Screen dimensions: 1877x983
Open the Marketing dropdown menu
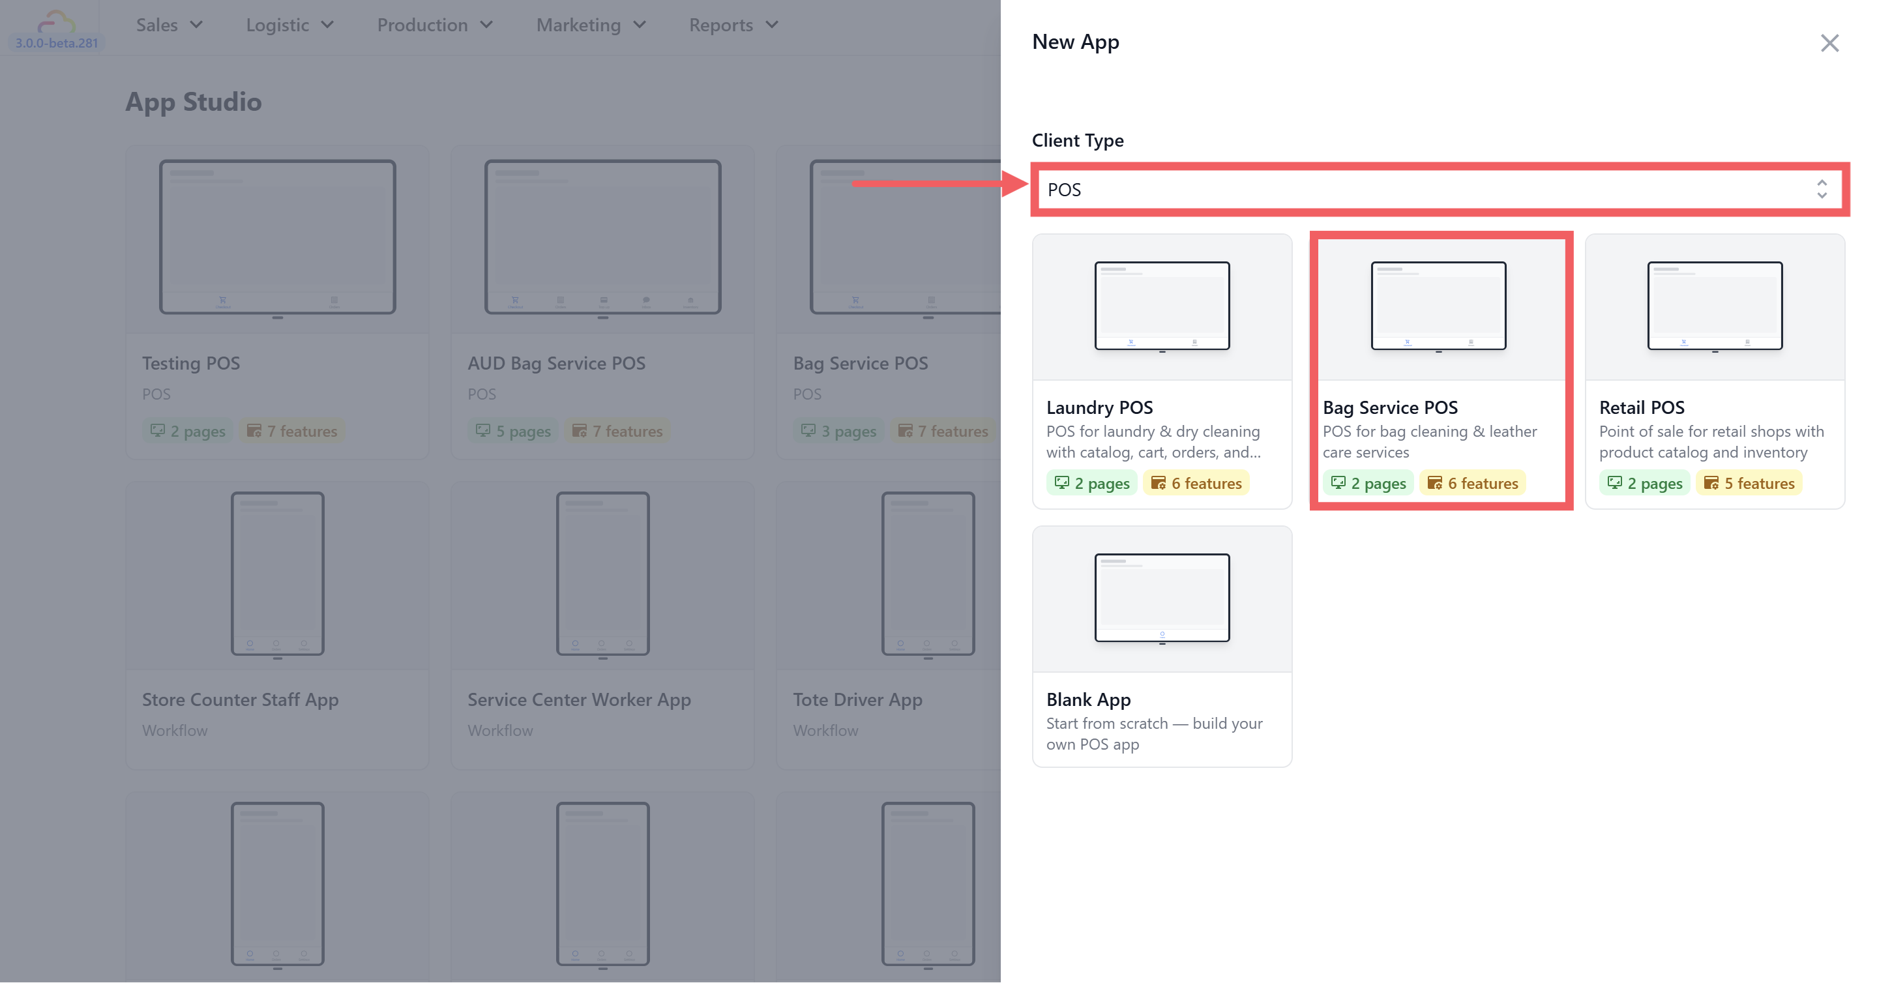tap(591, 25)
